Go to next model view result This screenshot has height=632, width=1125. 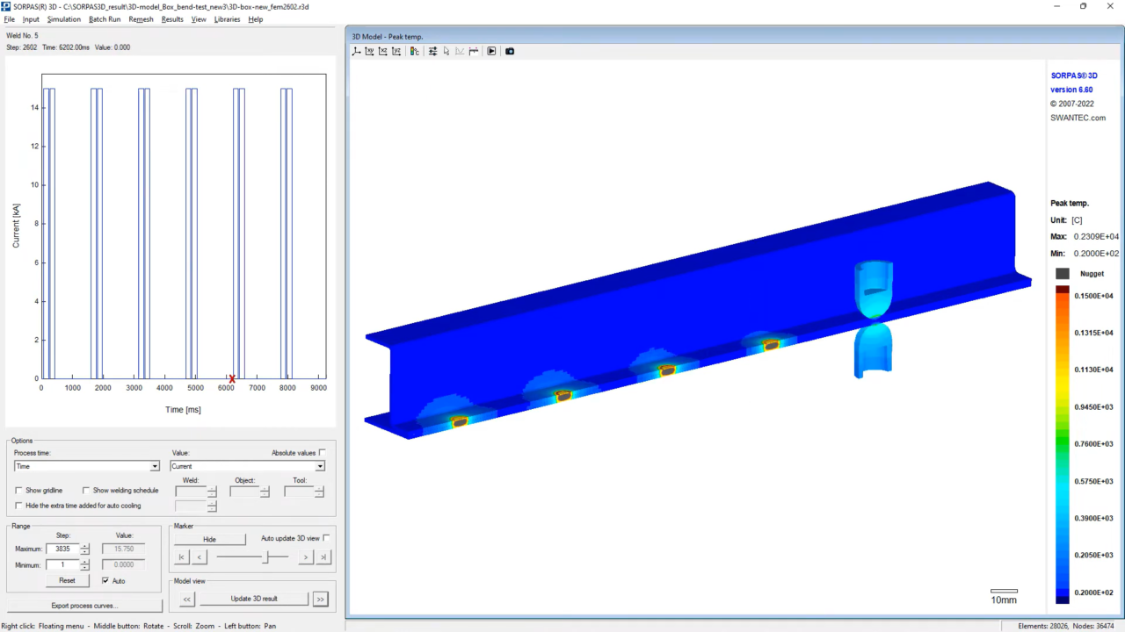point(321,599)
